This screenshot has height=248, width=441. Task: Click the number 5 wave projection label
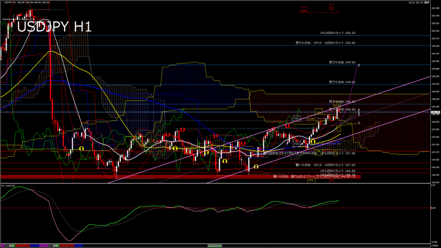pos(359,65)
